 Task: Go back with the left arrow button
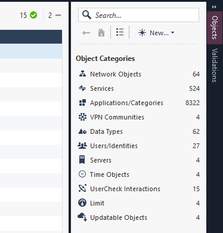(x=86, y=33)
